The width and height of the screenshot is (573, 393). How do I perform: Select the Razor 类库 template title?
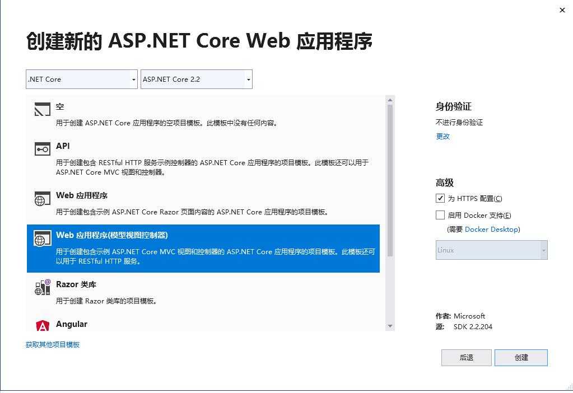tap(76, 284)
